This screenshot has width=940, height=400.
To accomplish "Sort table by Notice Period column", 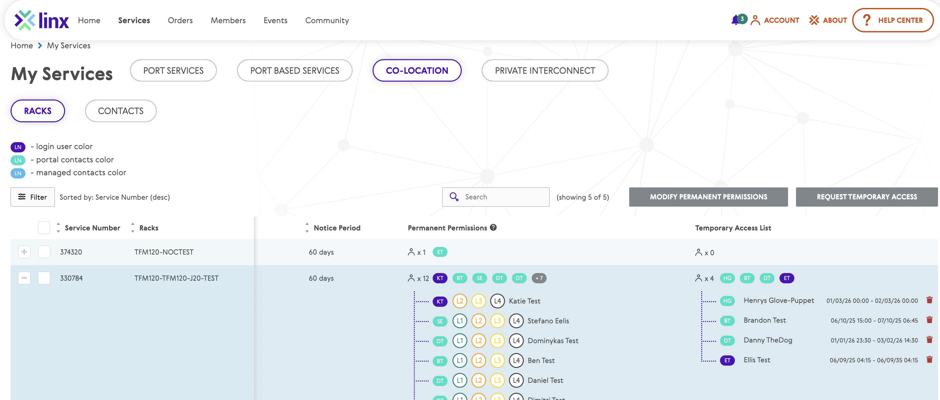I will (x=336, y=227).
